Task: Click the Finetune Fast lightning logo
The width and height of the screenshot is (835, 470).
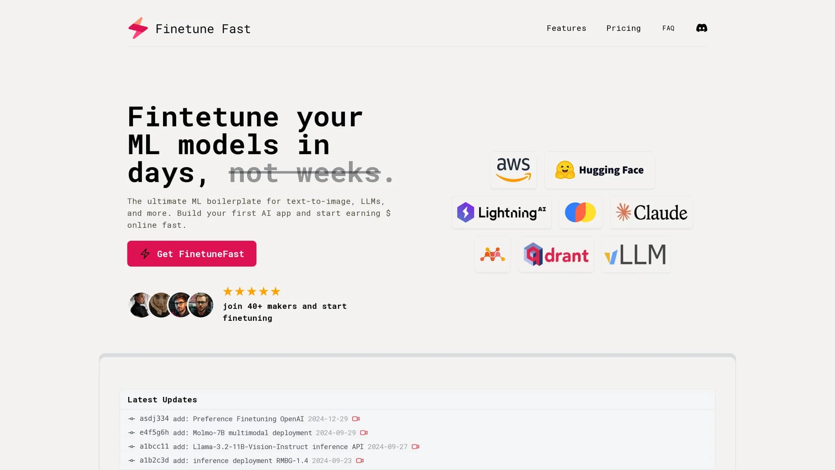Action: pos(138,28)
